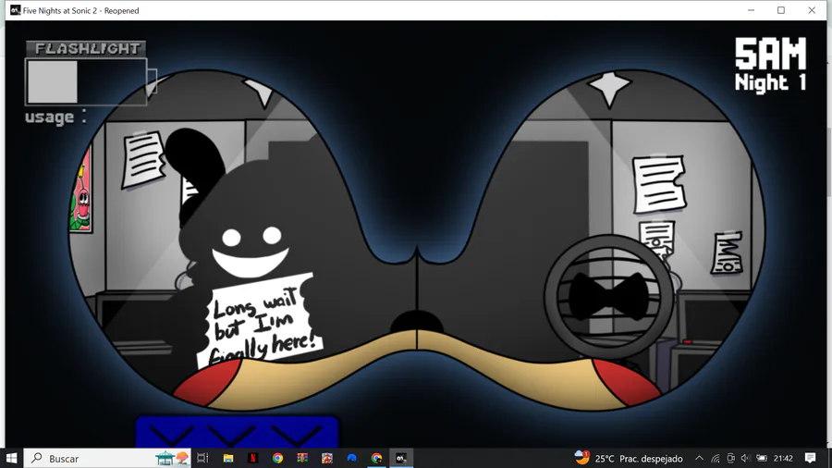Click the Buscar search box

tap(108, 458)
